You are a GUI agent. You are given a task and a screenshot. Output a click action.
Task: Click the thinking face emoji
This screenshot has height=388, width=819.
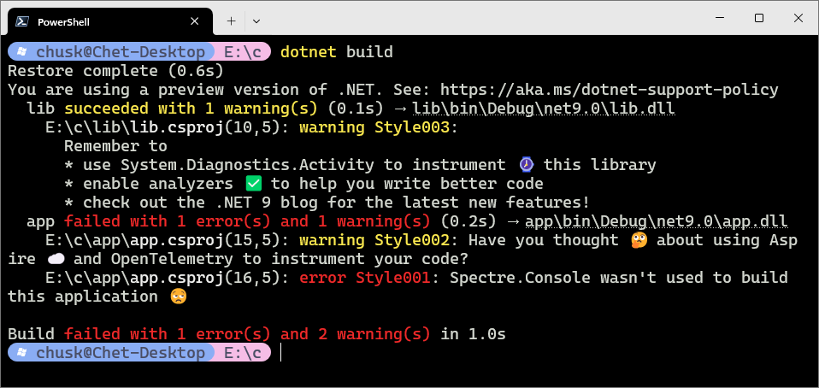639,240
